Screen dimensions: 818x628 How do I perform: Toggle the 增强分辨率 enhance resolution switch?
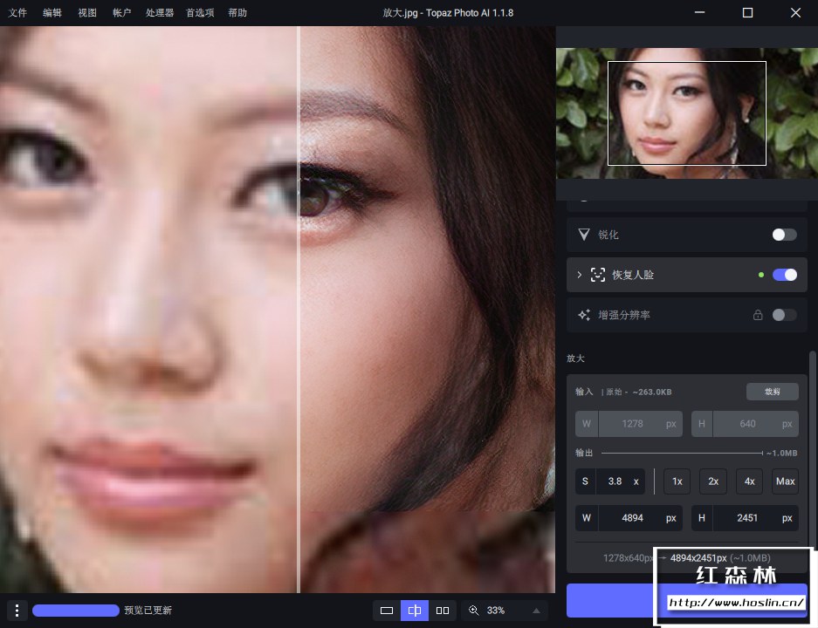784,315
